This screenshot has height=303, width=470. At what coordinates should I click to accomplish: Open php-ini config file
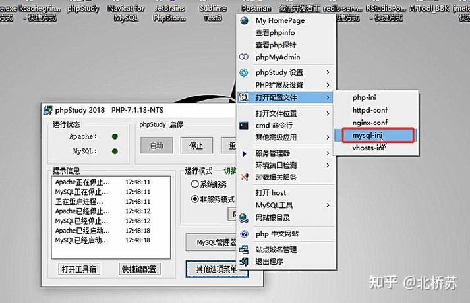click(376, 97)
